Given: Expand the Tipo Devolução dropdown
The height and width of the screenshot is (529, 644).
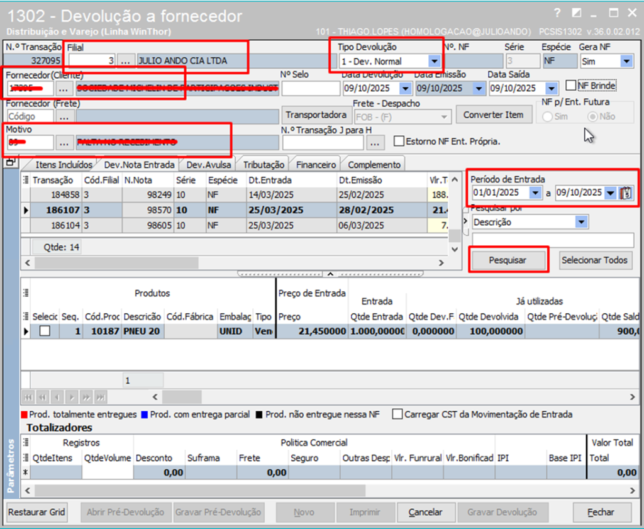Looking at the screenshot, I should tap(433, 61).
